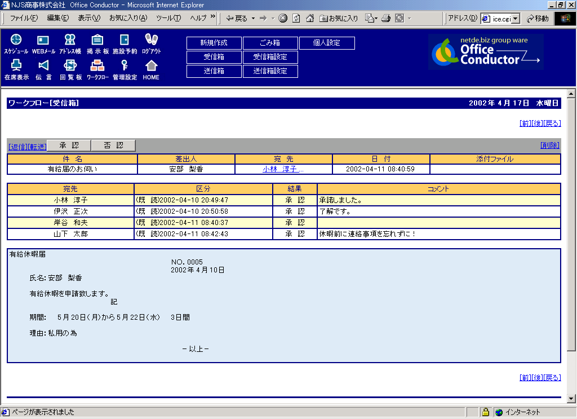Screen dimensions: 577x419
Task: Open the スケジュール schedule icon
Action: [x=16, y=44]
